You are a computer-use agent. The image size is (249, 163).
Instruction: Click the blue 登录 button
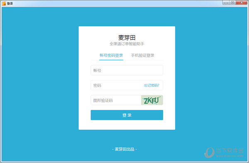point(127,115)
